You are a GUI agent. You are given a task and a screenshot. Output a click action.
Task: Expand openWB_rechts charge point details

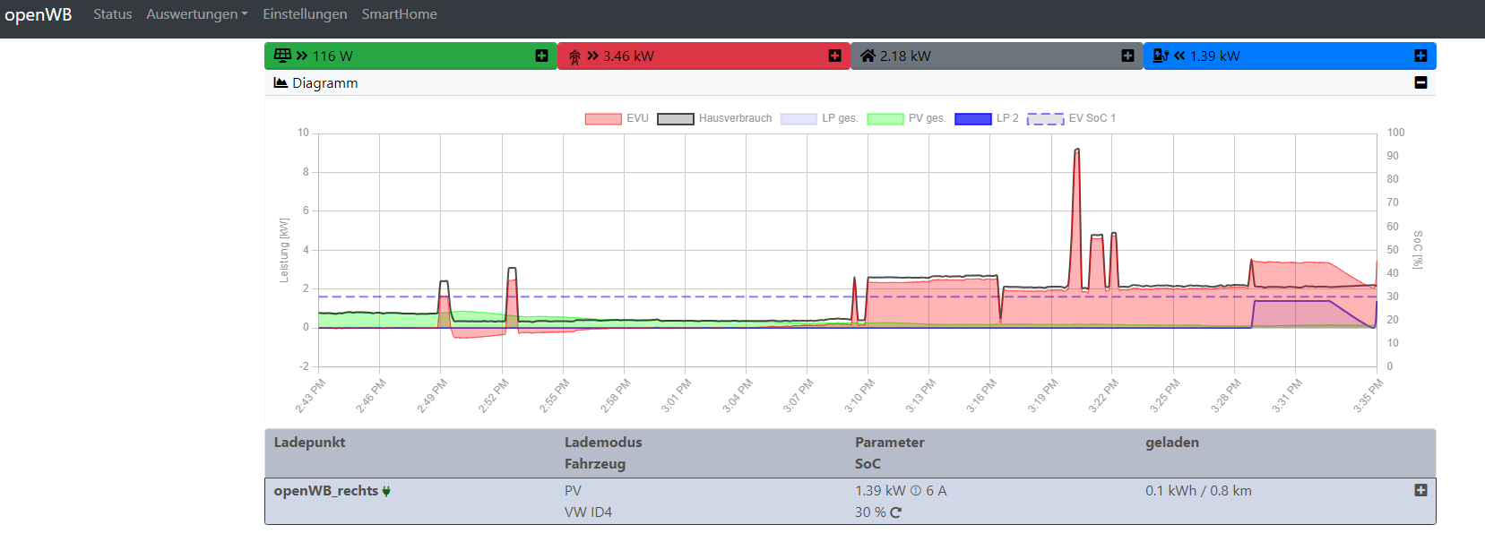point(1420,490)
